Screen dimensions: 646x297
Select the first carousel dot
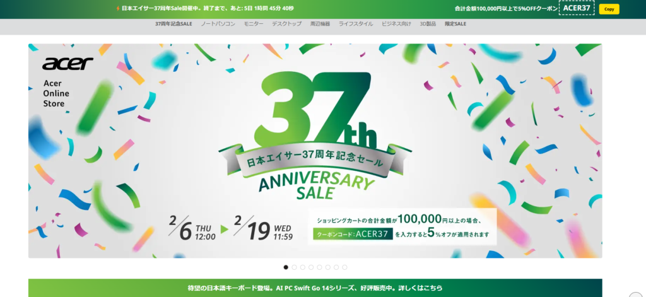(x=286, y=267)
